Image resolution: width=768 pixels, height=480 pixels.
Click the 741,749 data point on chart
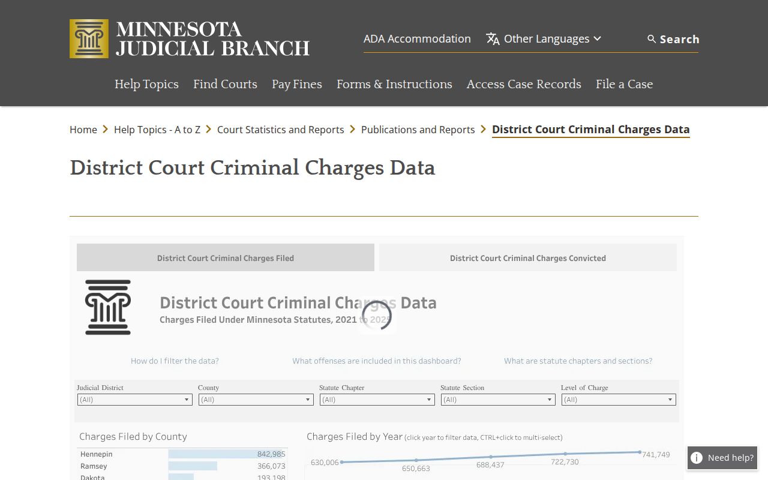tap(640, 452)
